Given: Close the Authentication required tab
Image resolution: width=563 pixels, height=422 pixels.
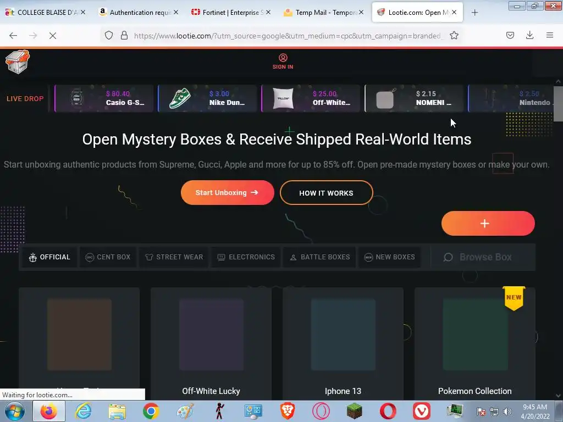Looking at the screenshot, I should 176,12.
